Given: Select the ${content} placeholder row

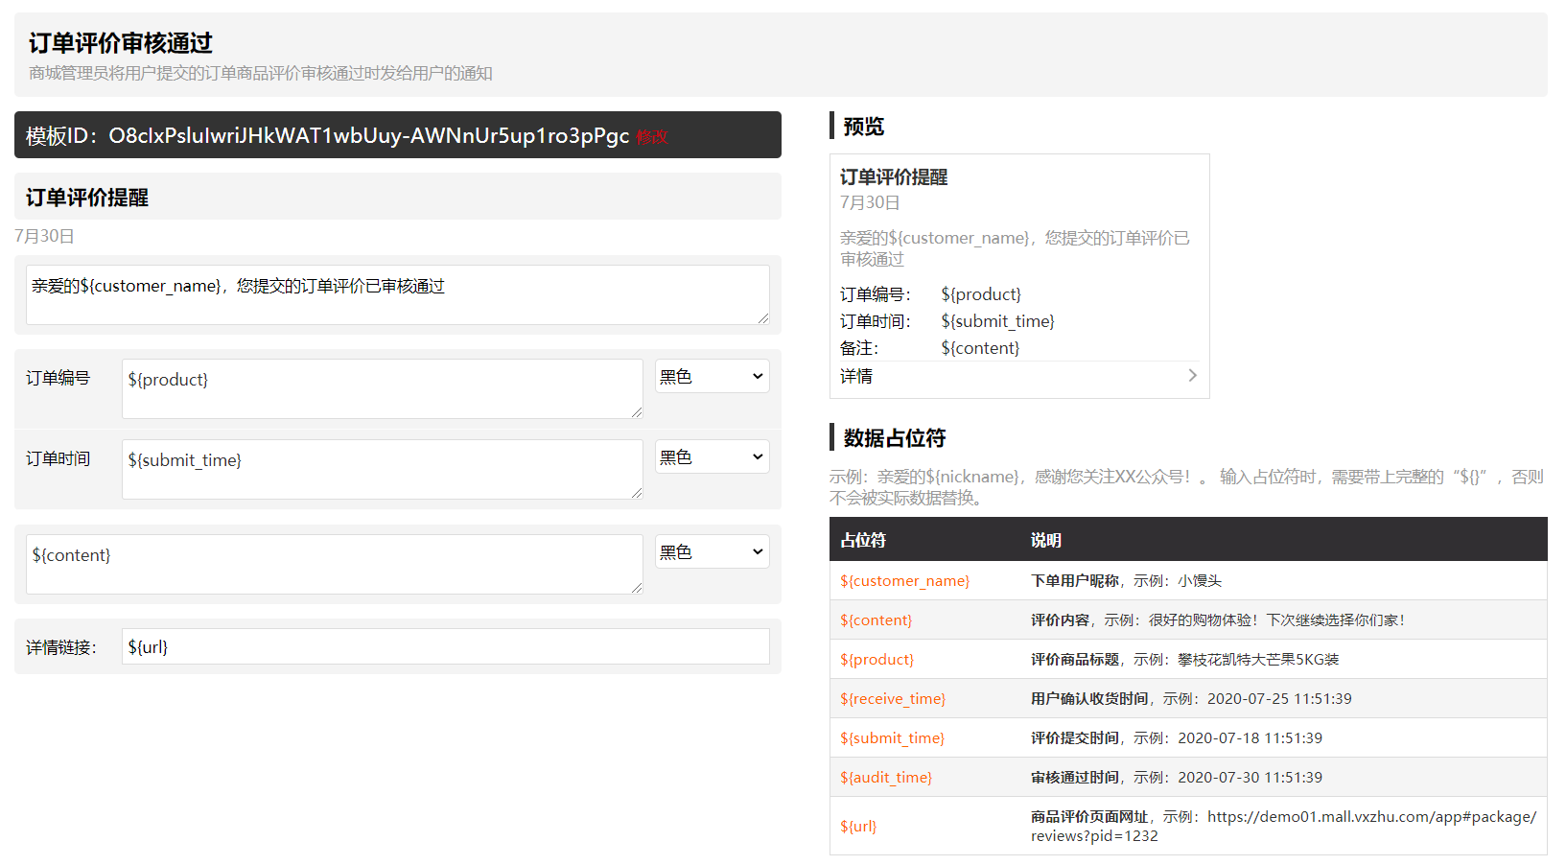Looking at the screenshot, I should click(x=876, y=620).
